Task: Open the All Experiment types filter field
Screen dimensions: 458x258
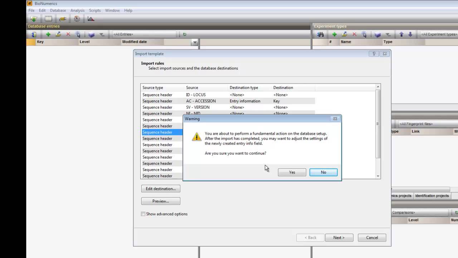Action: tap(439, 34)
